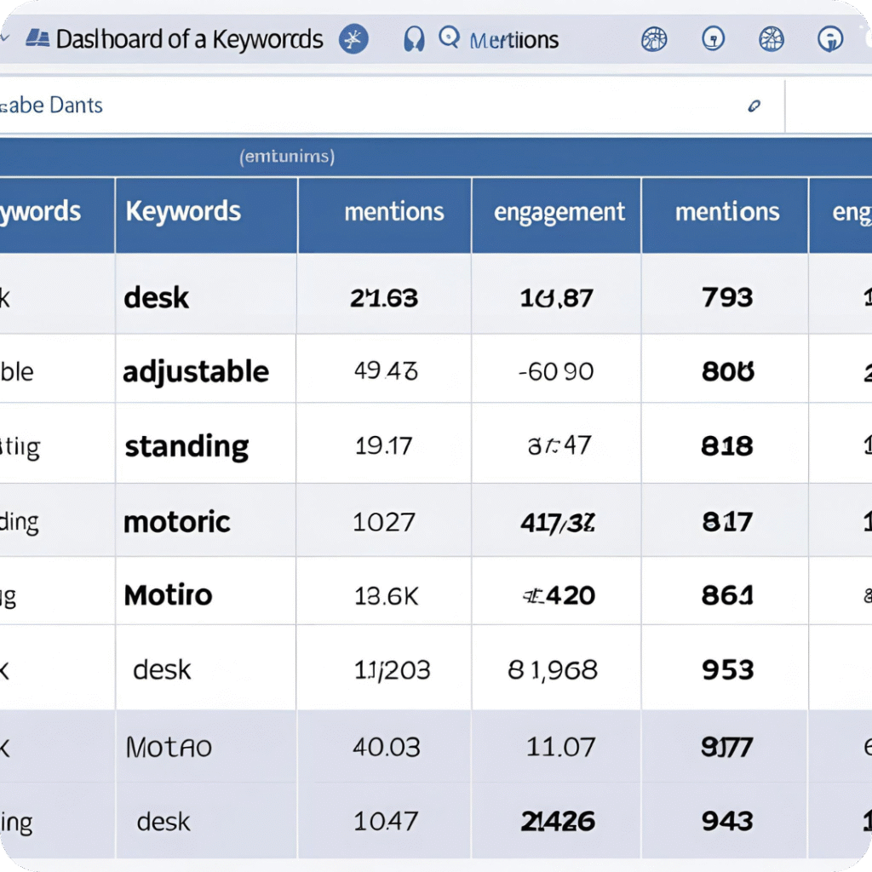Image resolution: width=872 pixels, height=872 pixels.
Task: Click the dashboard logo icon beside the title
Action: [x=37, y=39]
